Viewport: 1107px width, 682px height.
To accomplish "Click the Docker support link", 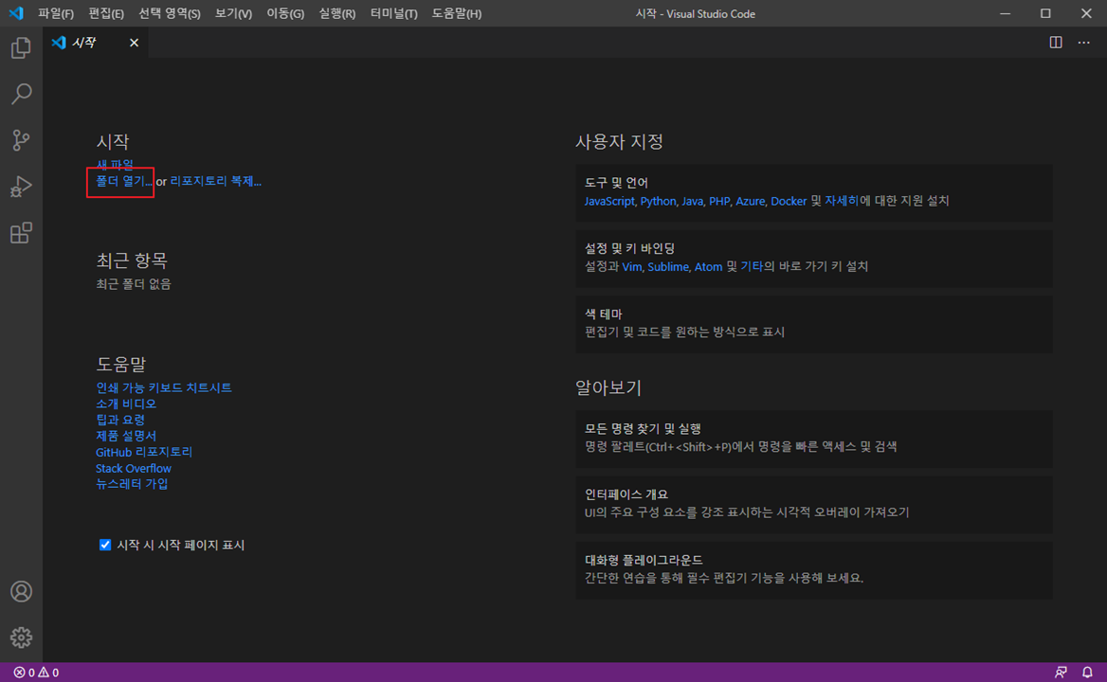I will pyautogui.click(x=789, y=201).
